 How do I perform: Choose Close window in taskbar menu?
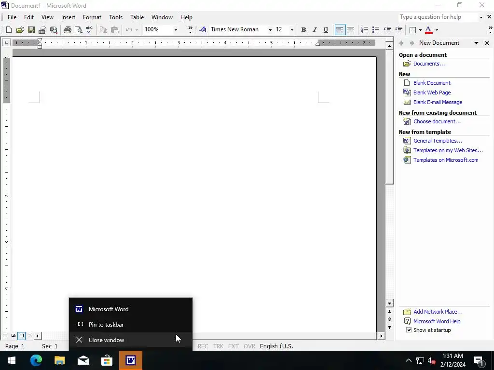131,340
